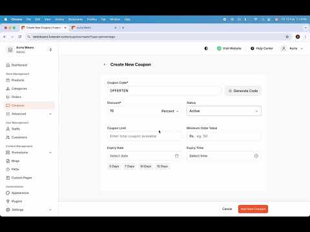Viewport: 310px width, 232px height.
Task: Set expiry to 10 Days
Action: 145,166
